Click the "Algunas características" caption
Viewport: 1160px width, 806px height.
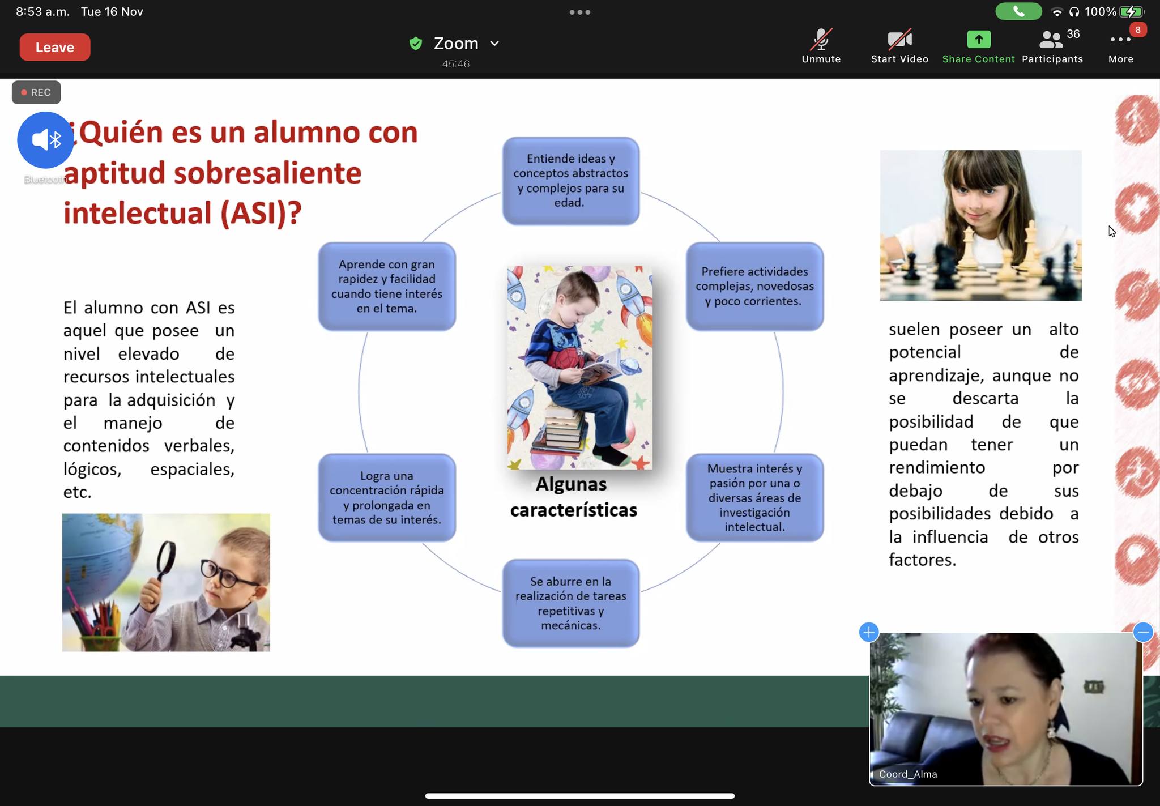click(573, 497)
